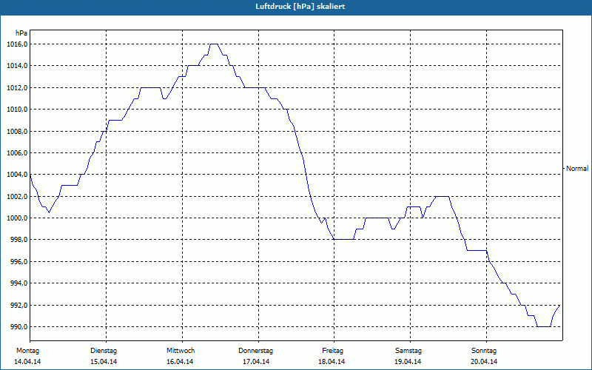Click the Montag day label
Viewport: 592px width, 370px height.
point(27,351)
